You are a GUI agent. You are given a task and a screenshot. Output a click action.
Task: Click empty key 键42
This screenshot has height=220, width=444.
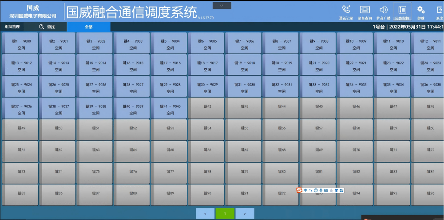pyautogui.click(x=206, y=108)
